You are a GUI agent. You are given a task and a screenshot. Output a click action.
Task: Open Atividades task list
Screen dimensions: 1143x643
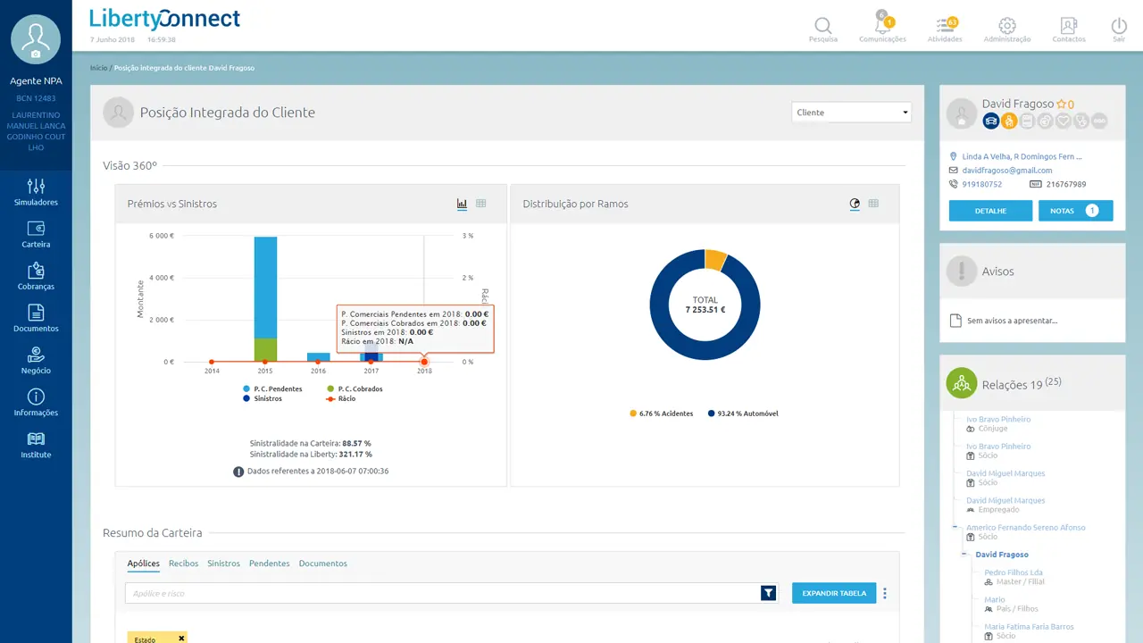click(x=945, y=29)
